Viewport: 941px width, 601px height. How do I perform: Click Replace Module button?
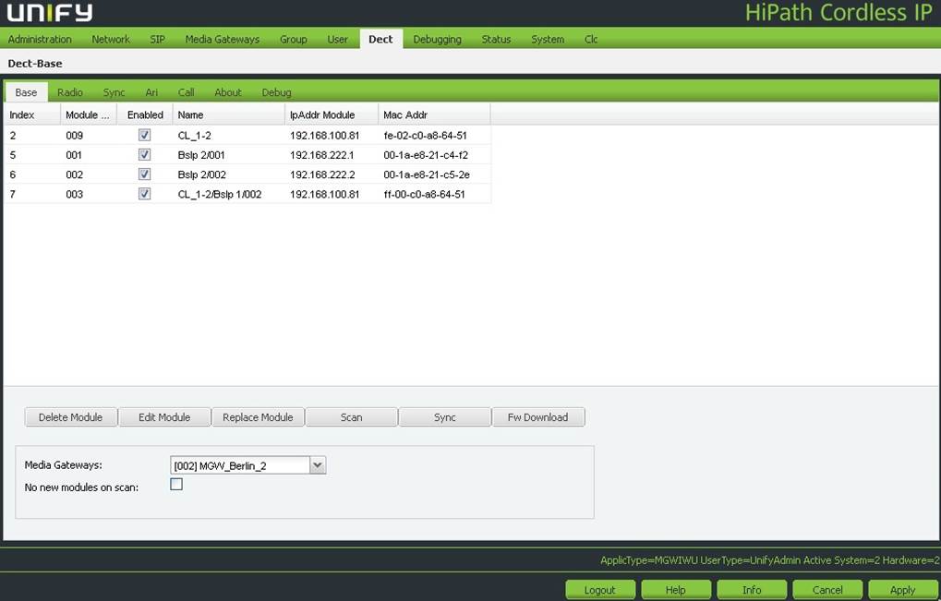258,417
